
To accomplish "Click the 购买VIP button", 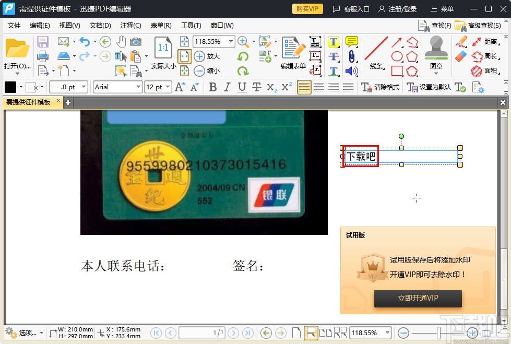I will click(x=307, y=8).
